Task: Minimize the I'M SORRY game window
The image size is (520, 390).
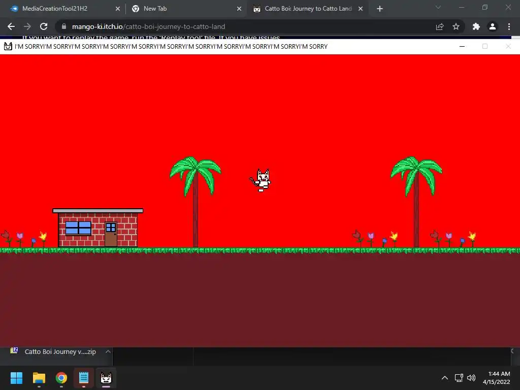Action: (462, 46)
